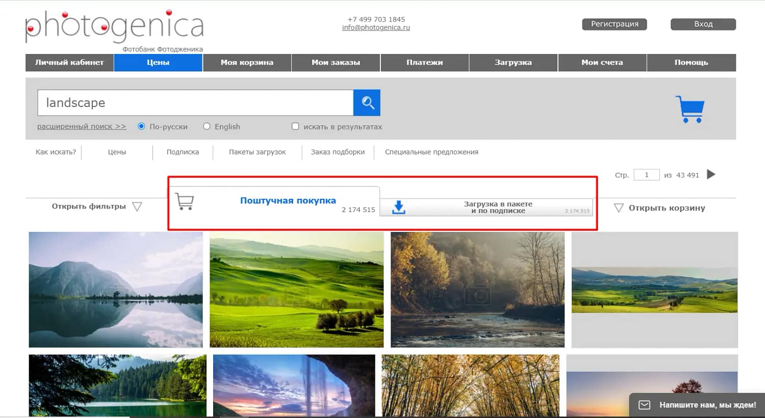Image resolution: width=765 pixels, height=418 pixels.
Task: Click the Регистрация button
Action: coord(614,23)
